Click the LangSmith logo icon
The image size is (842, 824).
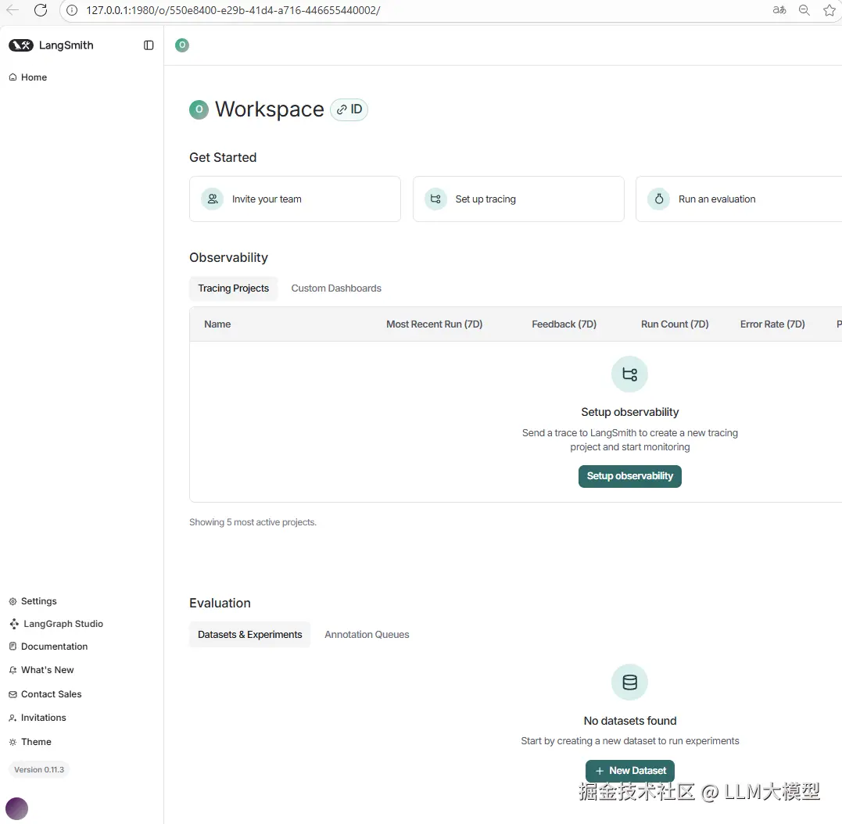(21, 45)
